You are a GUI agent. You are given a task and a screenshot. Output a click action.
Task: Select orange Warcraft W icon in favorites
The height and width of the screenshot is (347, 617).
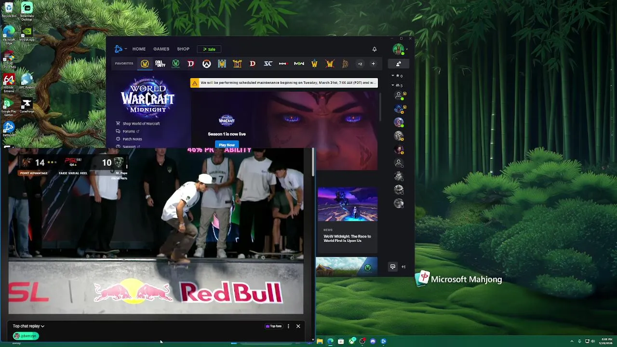click(x=330, y=64)
